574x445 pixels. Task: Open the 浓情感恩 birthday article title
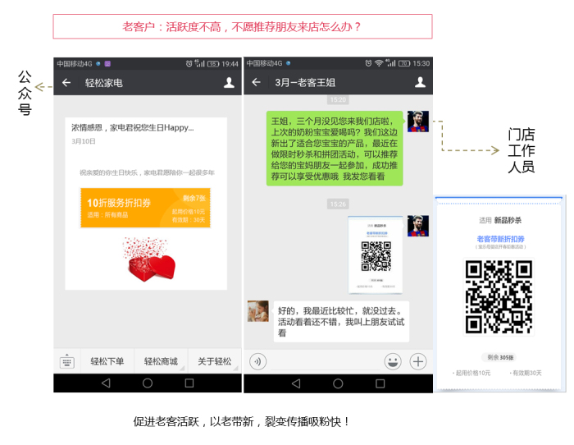pyautogui.click(x=133, y=128)
